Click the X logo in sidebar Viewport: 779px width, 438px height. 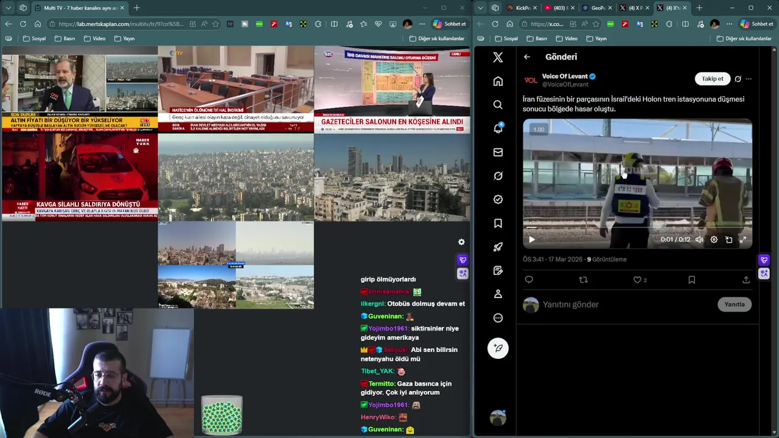tap(498, 57)
